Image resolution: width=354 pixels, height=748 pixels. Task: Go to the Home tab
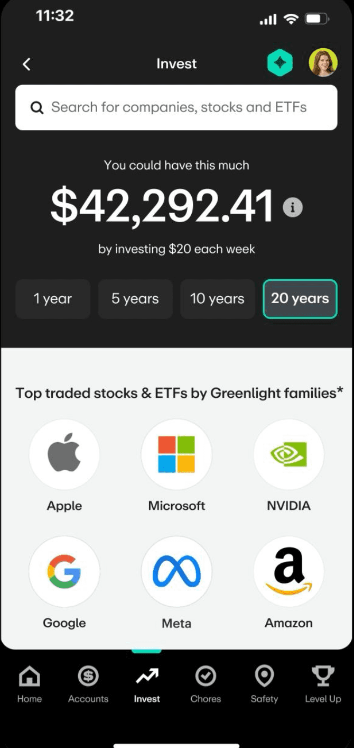point(30,683)
